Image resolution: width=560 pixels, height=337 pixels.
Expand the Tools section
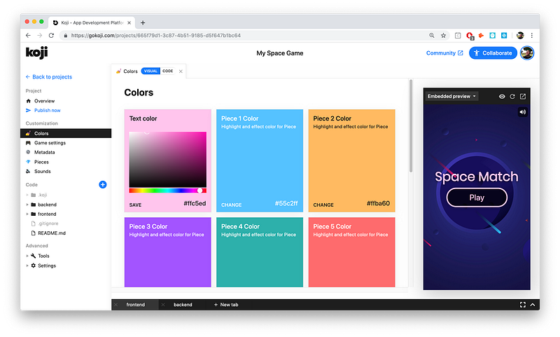click(27, 256)
